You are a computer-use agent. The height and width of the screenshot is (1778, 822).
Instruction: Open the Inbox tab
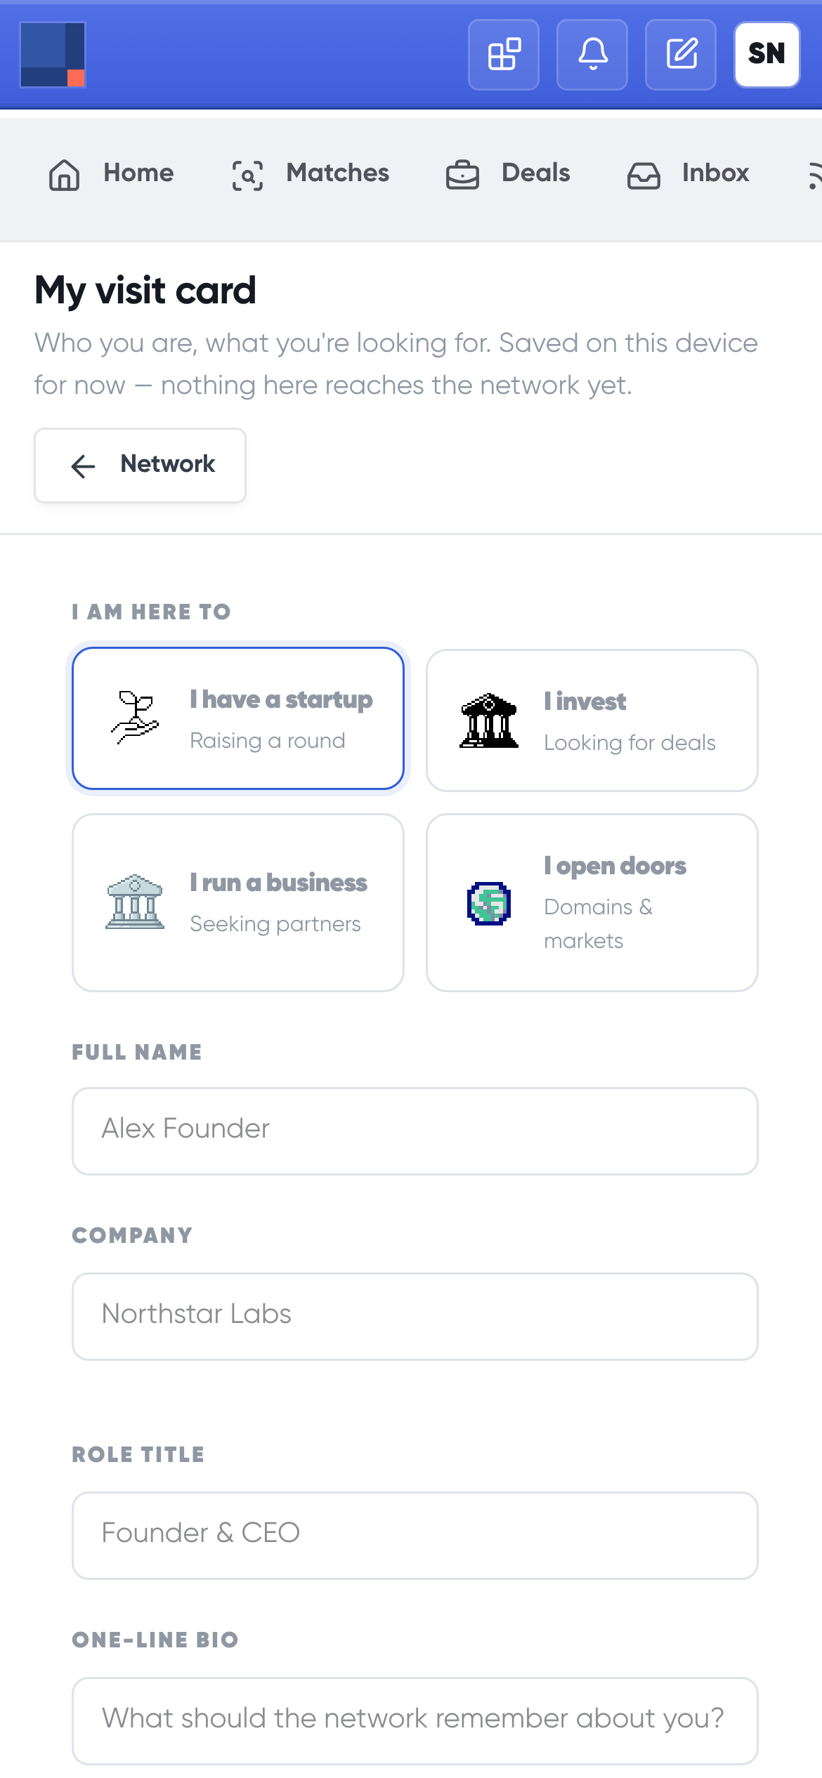[688, 173]
